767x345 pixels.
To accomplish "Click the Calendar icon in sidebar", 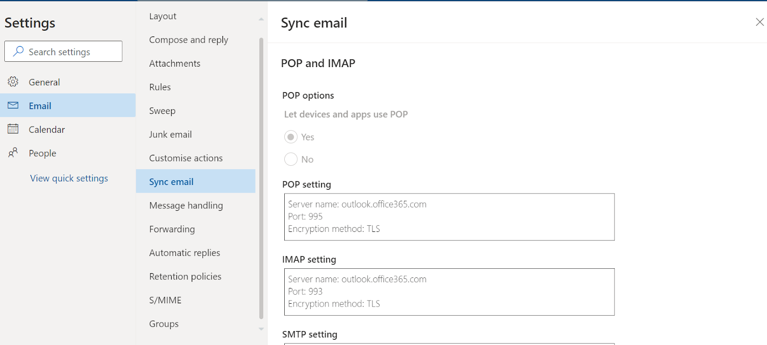I will pyautogui.click(x=13, y=129).
